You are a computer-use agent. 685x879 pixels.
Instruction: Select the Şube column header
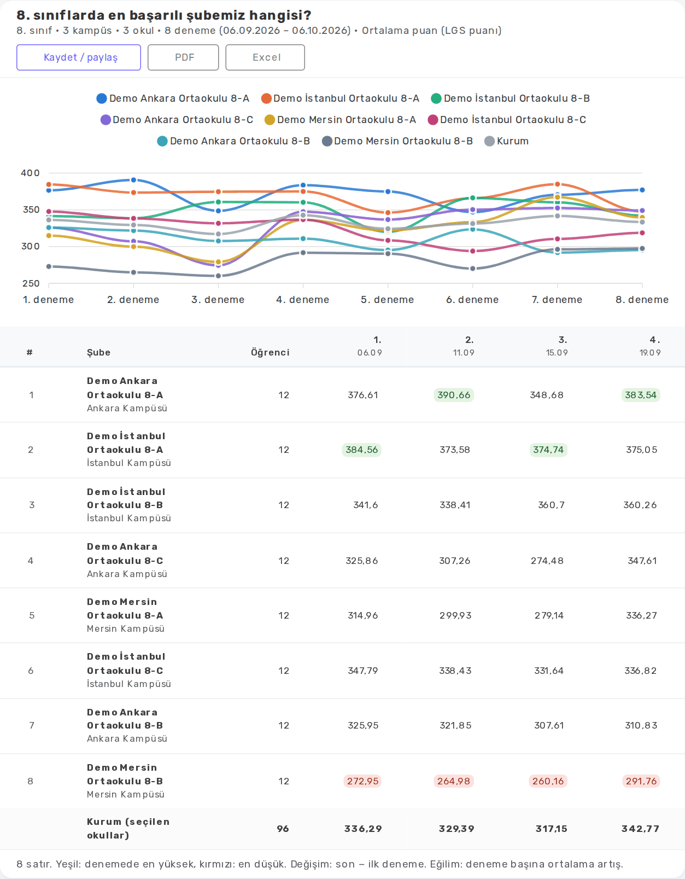[98, 352]
